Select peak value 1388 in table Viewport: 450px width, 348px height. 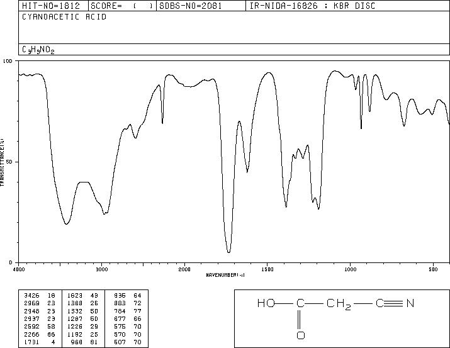click(x=75, y=303)
